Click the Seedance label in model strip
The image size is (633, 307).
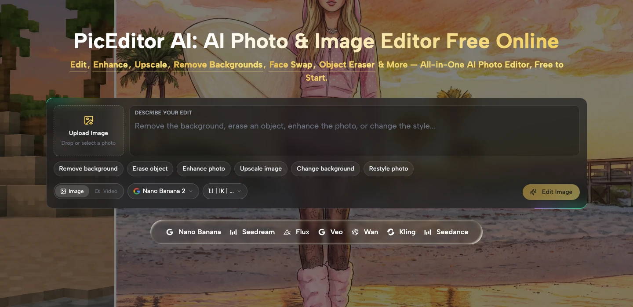[x=452, y=232]
